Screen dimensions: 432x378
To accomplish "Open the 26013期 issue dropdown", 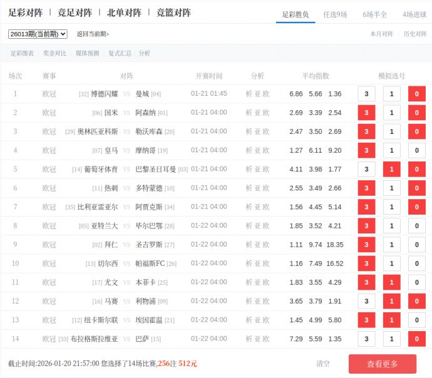I will coord(38,34).
